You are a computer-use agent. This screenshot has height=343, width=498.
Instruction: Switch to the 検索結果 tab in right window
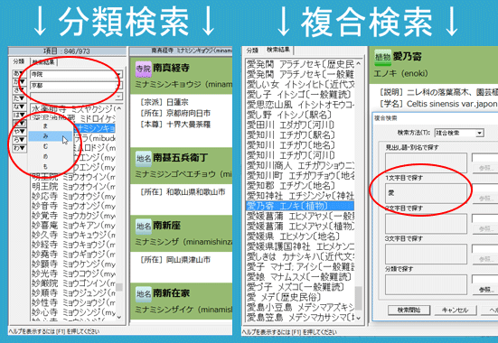tap(277, 50)
